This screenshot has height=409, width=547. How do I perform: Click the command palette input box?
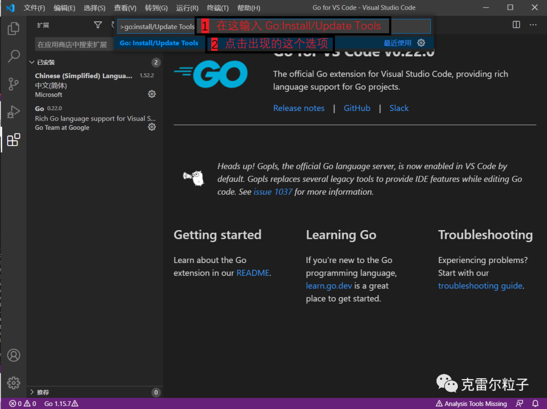click(274, 26)
